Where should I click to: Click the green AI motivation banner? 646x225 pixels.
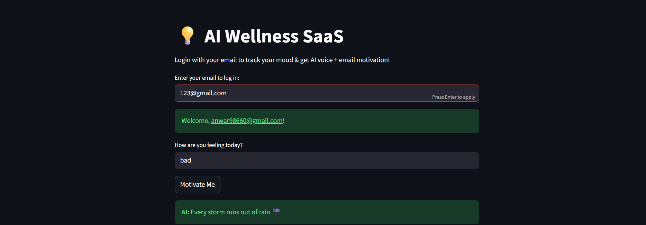pyautogui.click(x=381, y=212)
